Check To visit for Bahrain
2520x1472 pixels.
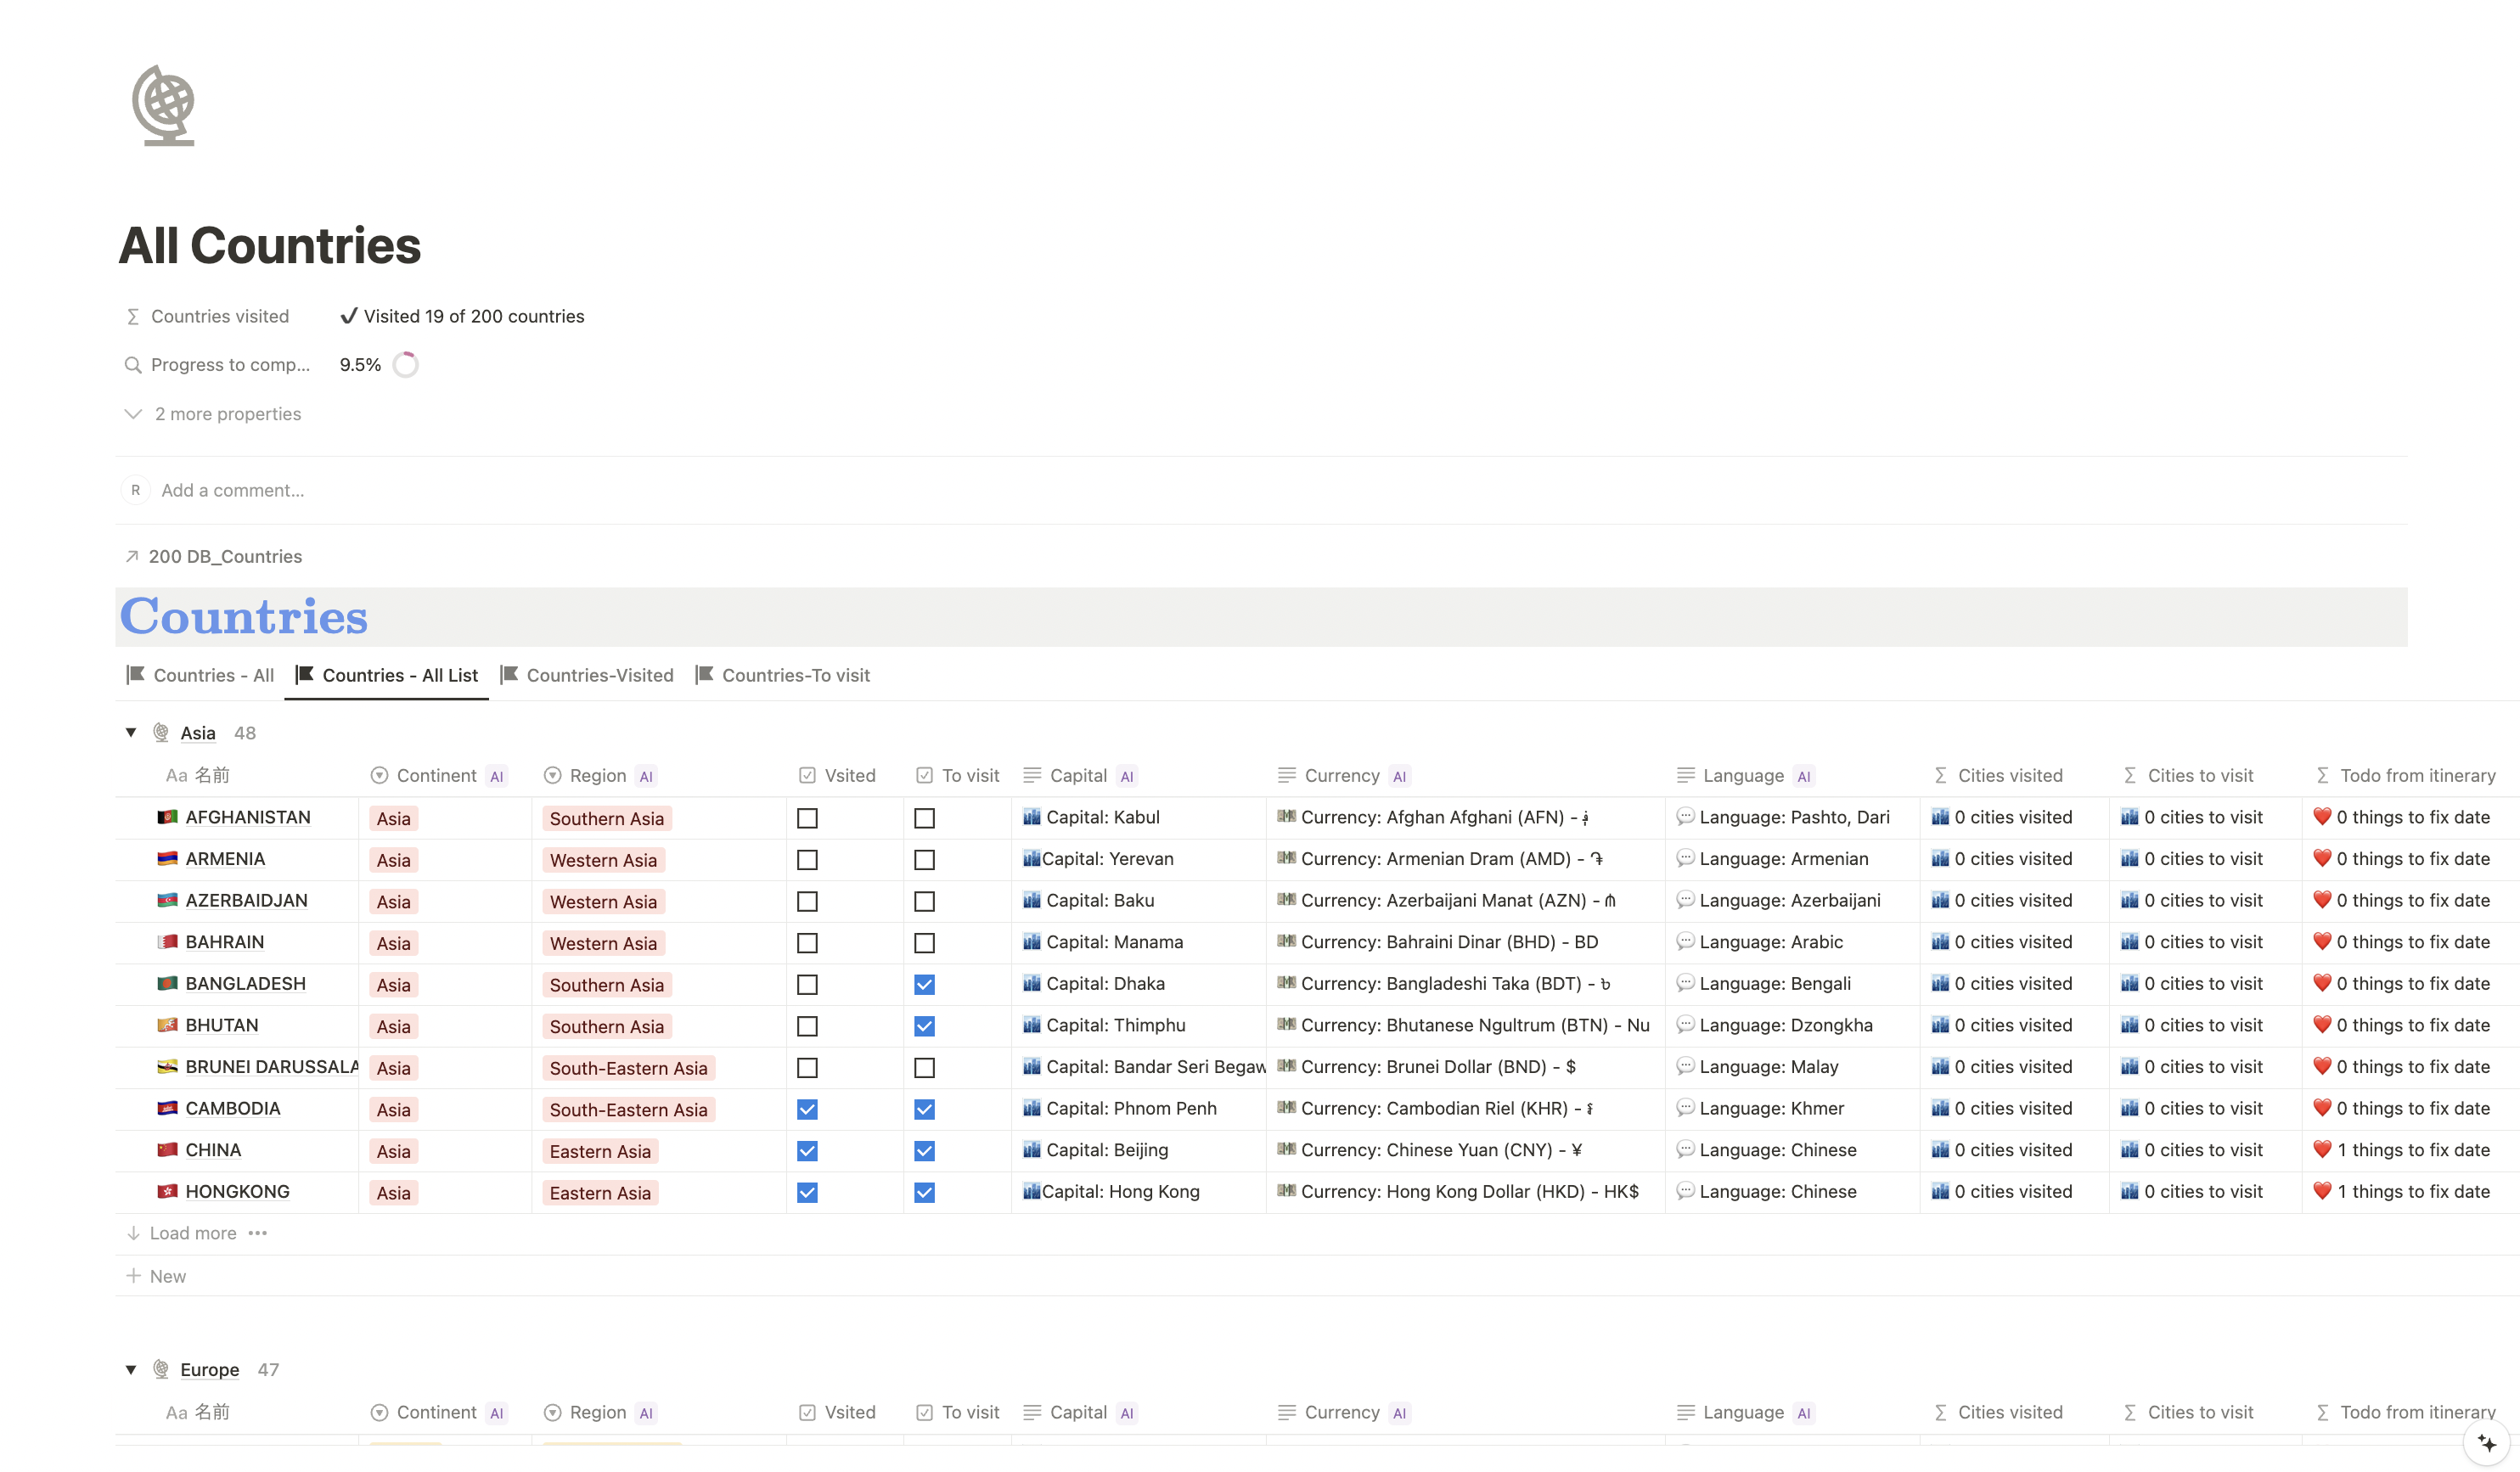(925, 943)
